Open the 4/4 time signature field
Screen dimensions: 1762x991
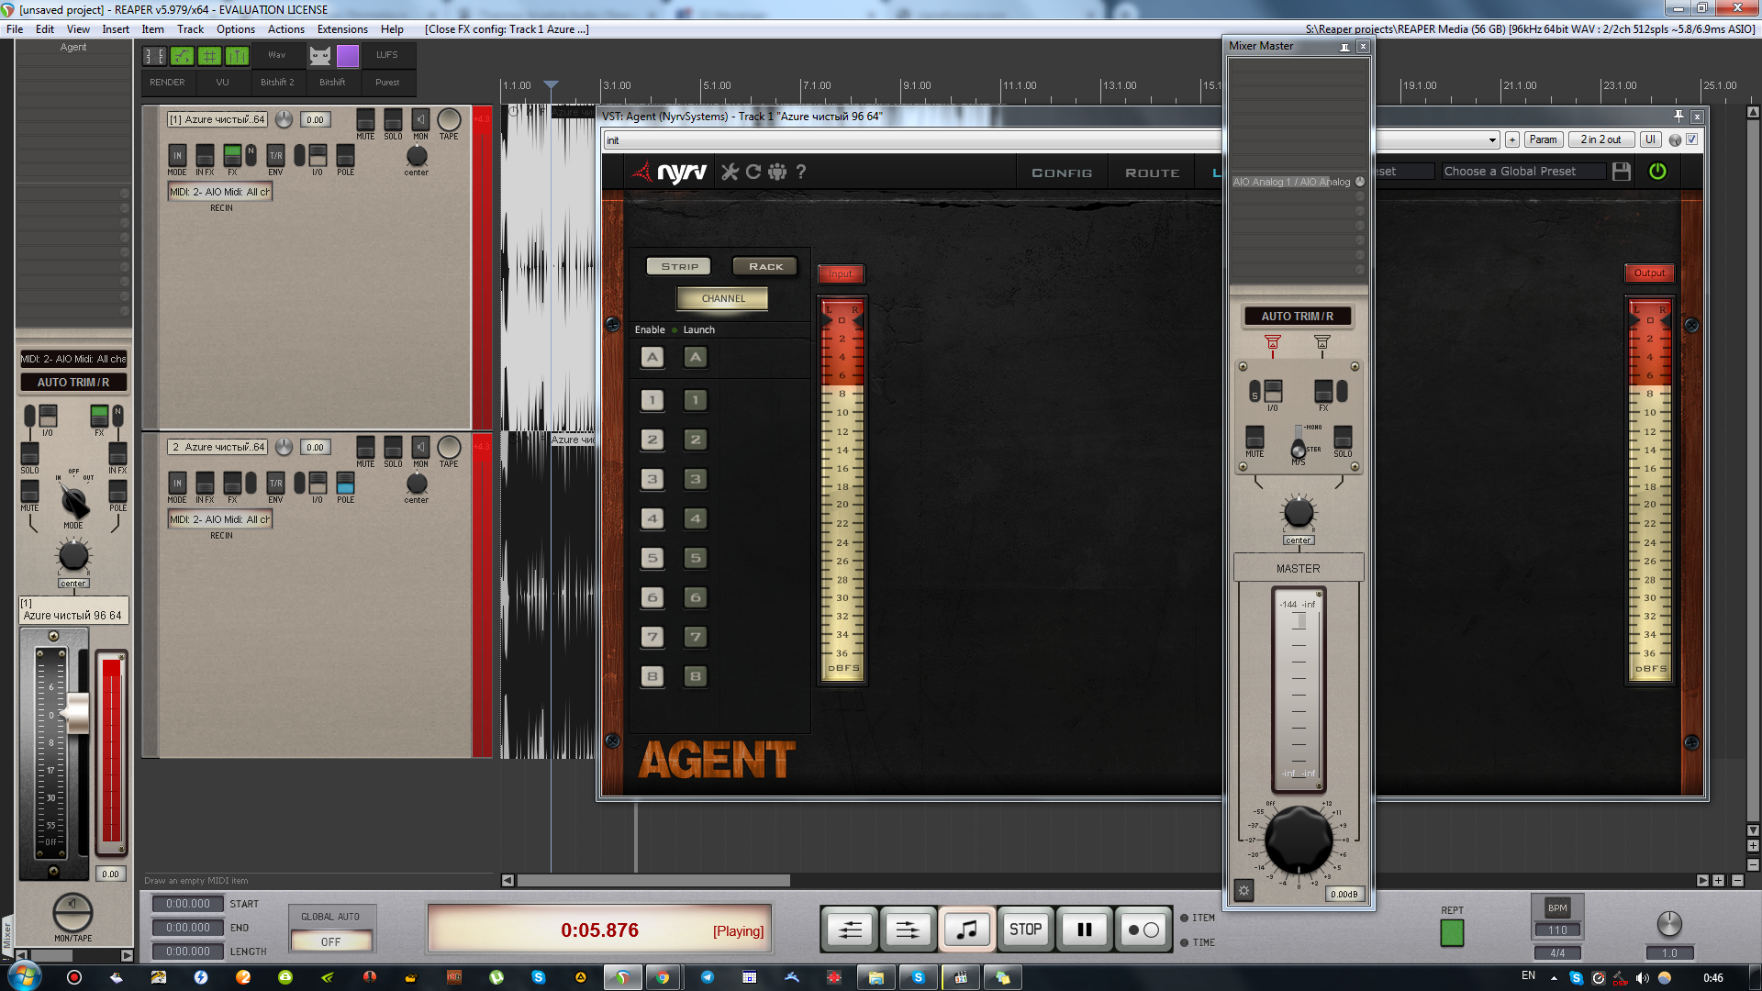[x=1557, y=952]
